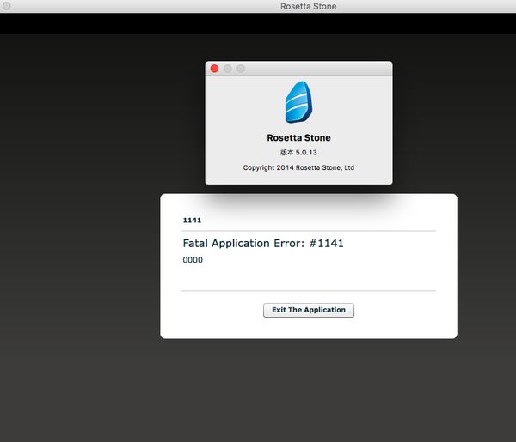516x442 pixels.
Task: Select the "Fatal Application Error: #1141" text
Action: coord(263,244)
